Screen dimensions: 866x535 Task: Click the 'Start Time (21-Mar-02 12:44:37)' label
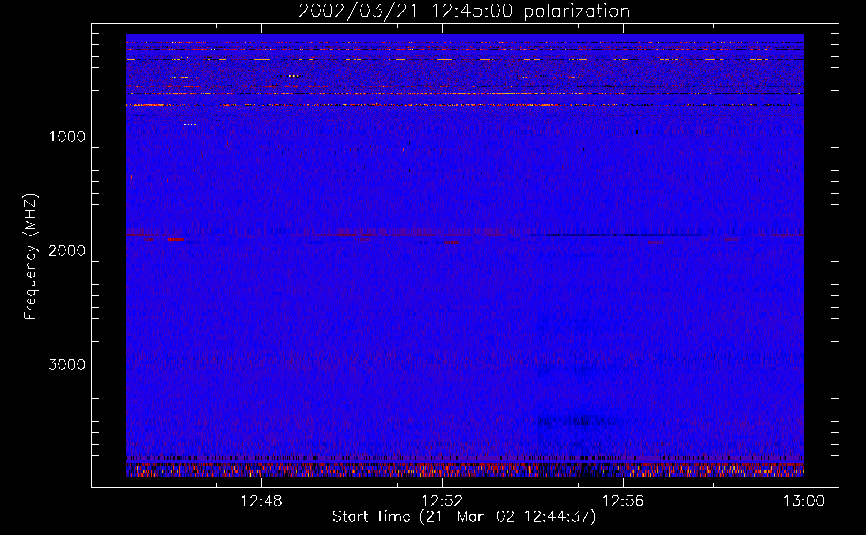pyautogui.click(x=464, y=517)
